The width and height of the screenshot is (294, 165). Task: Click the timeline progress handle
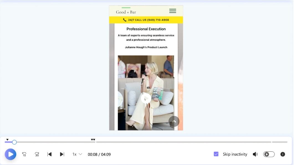point(14,142)
